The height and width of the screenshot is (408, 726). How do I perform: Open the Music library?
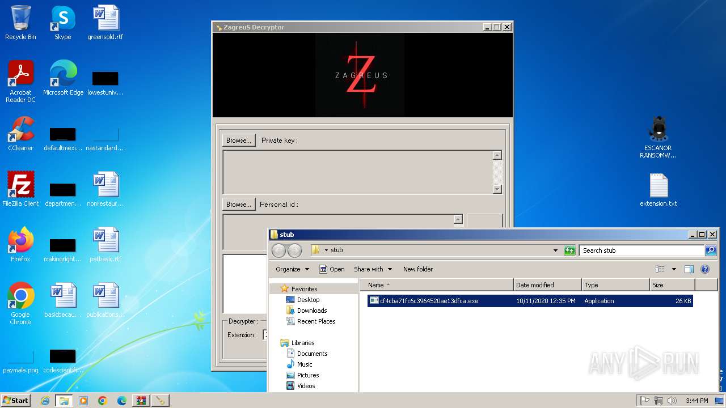click(305, 364)
